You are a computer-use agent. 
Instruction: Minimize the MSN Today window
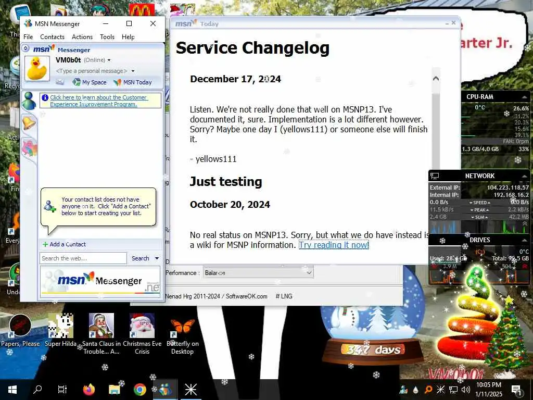point(447,23)
